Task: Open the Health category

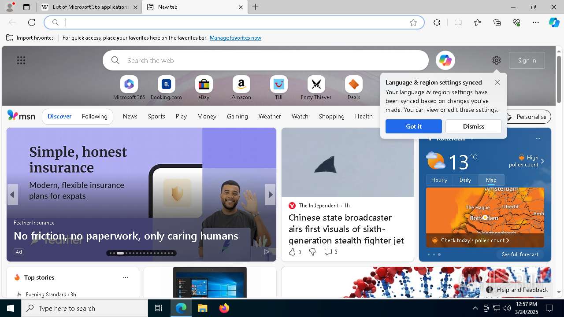Action: (364, 116)
